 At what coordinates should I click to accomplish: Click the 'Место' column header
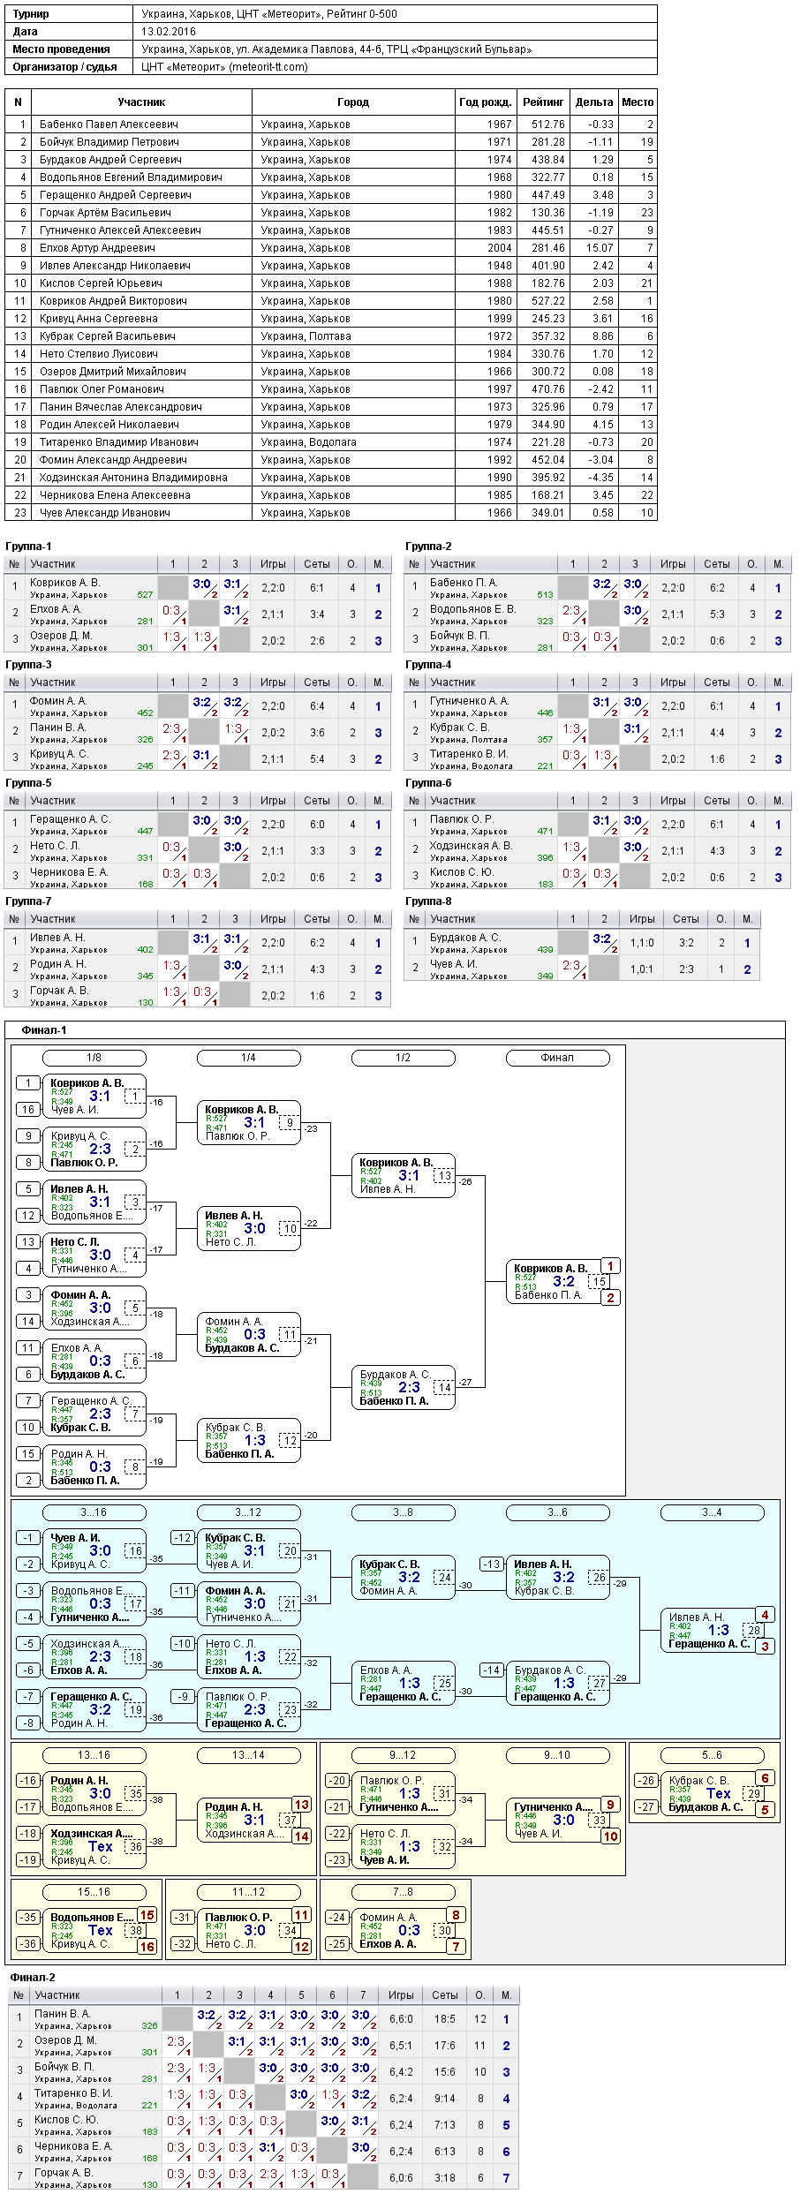[x=638, y=102]
